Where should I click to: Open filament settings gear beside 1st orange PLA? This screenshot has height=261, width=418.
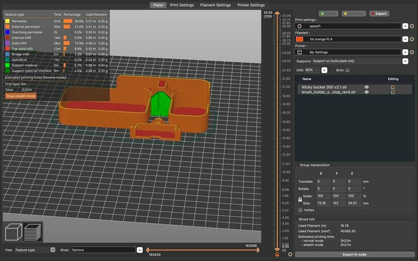[x=412, y=39]
